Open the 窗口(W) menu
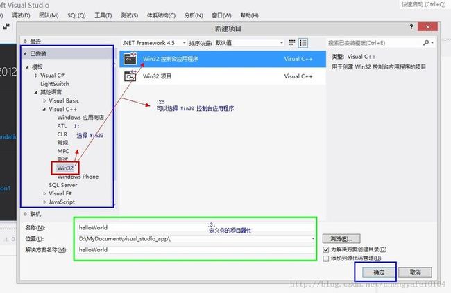Viewport: 451px width, 293px height. pyautogui.click(x=221, y=15)
